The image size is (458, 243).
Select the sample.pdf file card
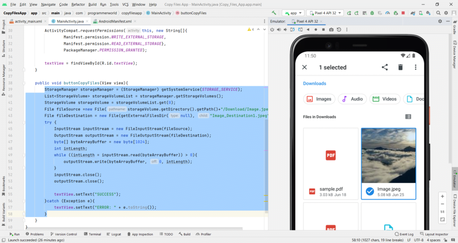coord(331,163)
